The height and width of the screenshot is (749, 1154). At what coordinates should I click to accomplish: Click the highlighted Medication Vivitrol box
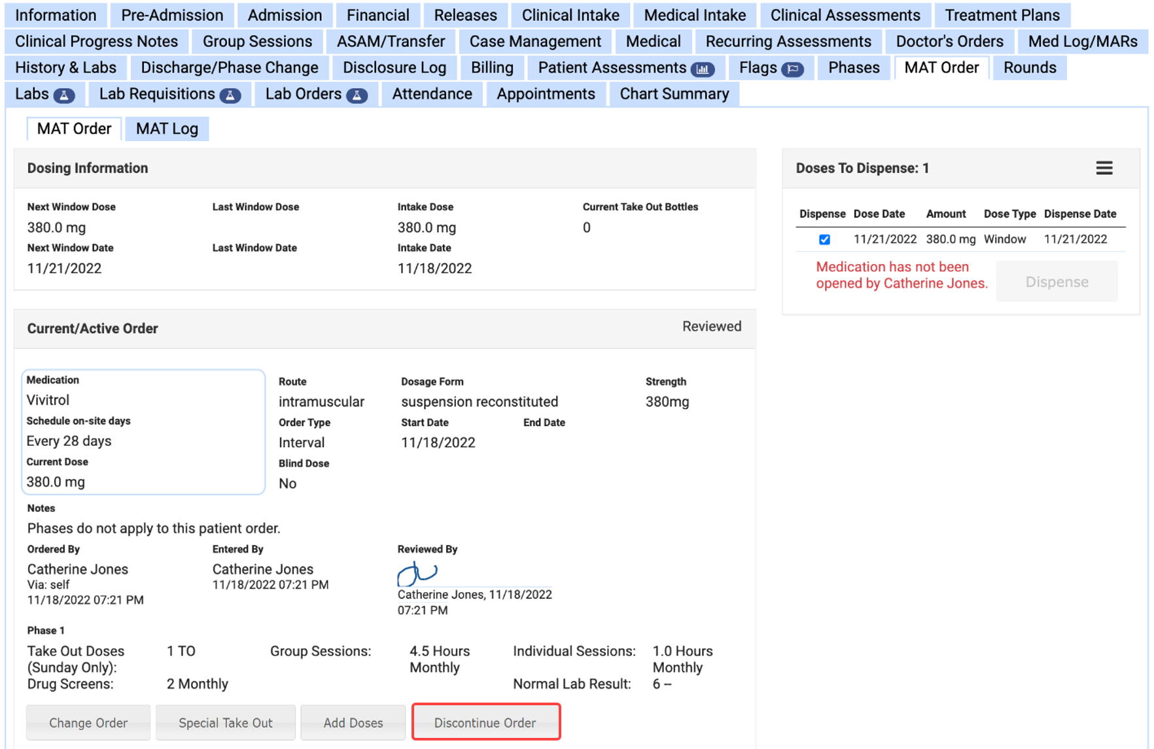(143, 431)
